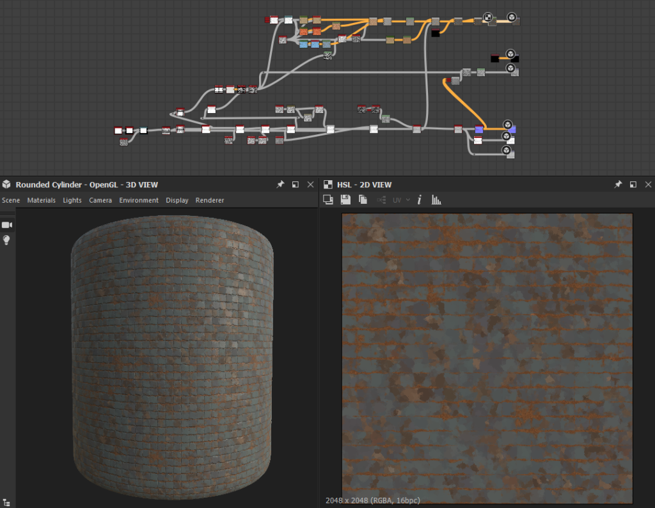
Task: Click the info icon in 2D view toolbar
Action: [x=420, y=200]
